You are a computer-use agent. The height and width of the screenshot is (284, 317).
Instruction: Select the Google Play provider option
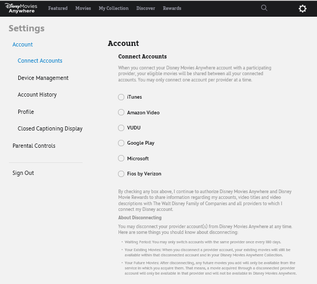coord(121,143)
